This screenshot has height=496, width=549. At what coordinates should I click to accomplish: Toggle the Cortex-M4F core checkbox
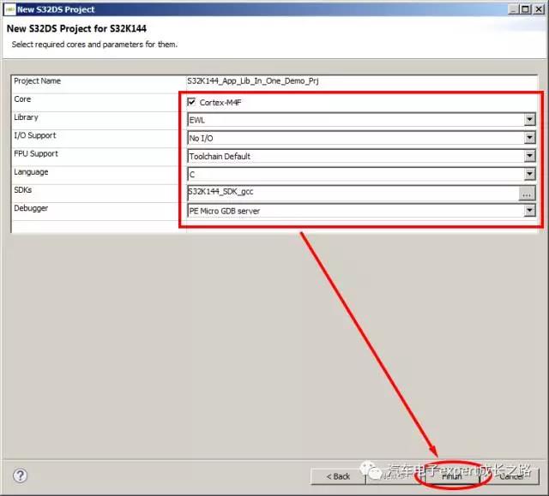point(192,102)
